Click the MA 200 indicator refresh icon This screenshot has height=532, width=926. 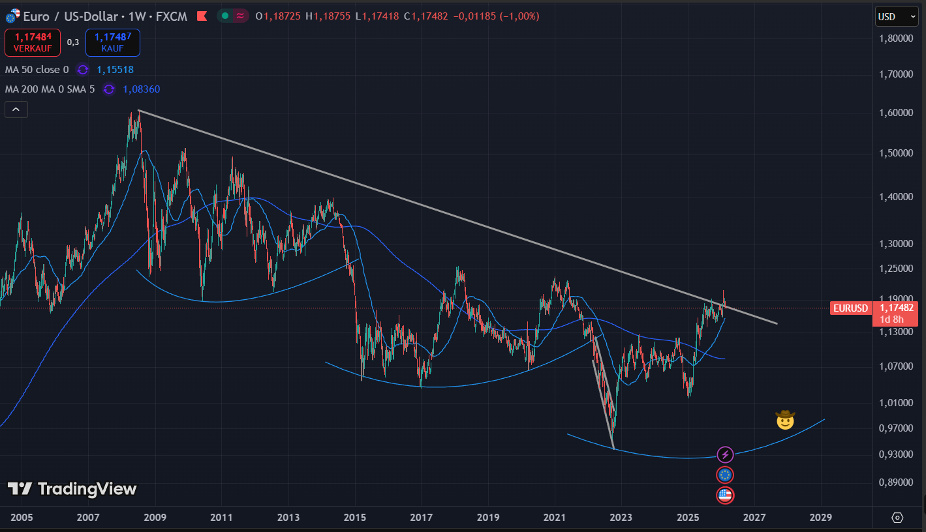[109, 89]
